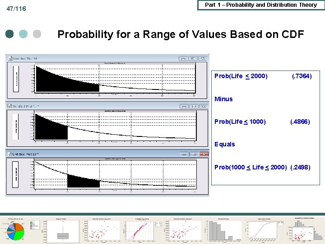Click the legend box in Plot 15 window
This screenshot has height=244, width=325.
point(15,127)
